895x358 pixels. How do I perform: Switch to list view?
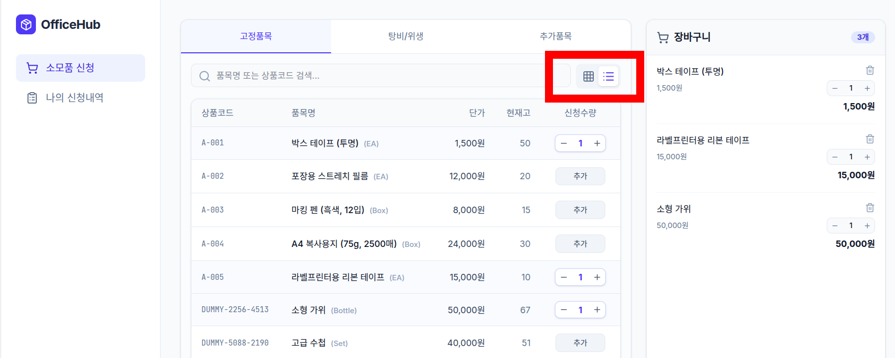pyautogui.click(x=608, y=76)
